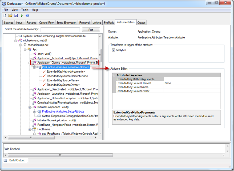Click the green Build Project play icon
The height and width of the screenshot is (171, 234).
22,15
